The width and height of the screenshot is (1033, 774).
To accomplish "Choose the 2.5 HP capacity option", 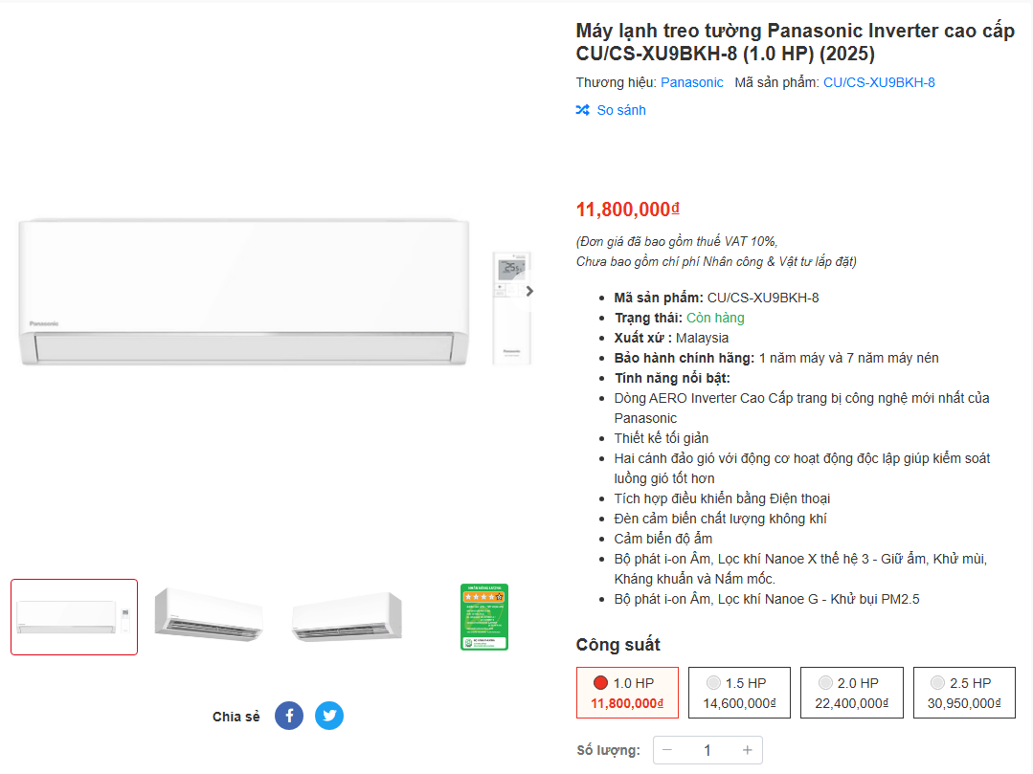I will tap(964, 693).
